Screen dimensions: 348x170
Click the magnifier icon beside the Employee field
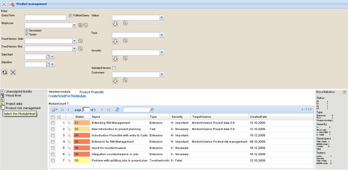[x=85, y=25]
